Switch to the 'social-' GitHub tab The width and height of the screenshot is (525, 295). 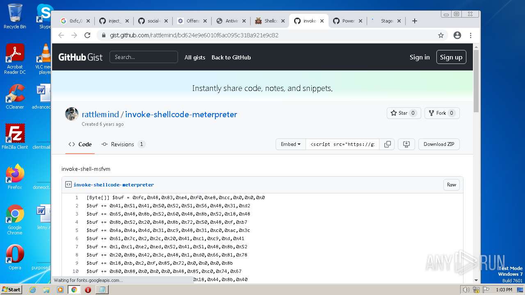click(x=153, y=21)
